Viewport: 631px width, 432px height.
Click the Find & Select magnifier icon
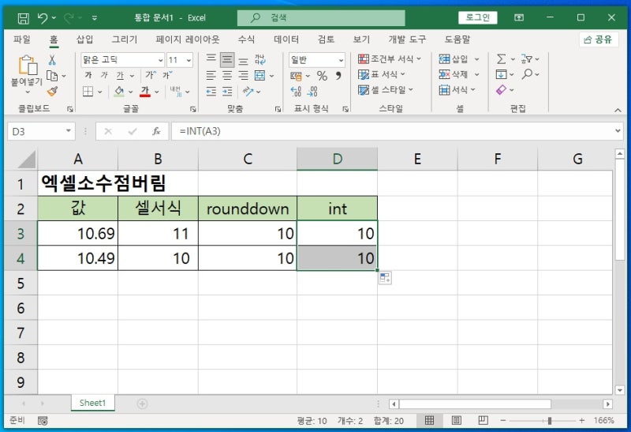[x=527, y=74]
